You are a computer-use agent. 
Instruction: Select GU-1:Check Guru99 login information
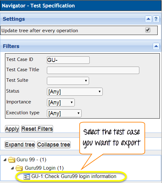74,176
